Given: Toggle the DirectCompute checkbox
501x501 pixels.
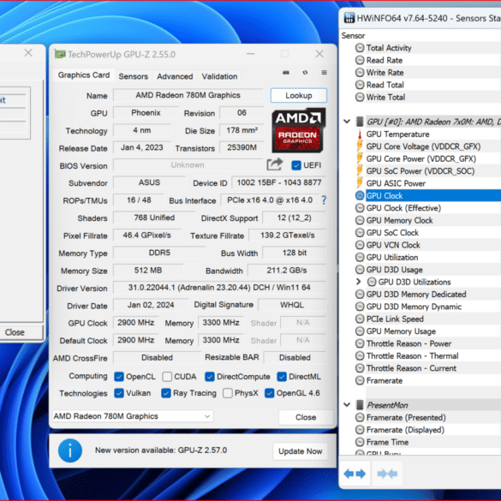Looking at the screenshot, I should 210,377.
